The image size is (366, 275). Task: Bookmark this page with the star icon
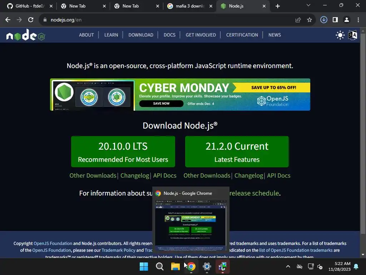tap(310, 20)
